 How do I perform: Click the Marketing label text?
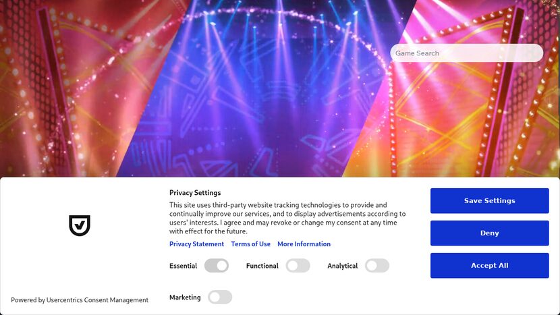(185, 297)
